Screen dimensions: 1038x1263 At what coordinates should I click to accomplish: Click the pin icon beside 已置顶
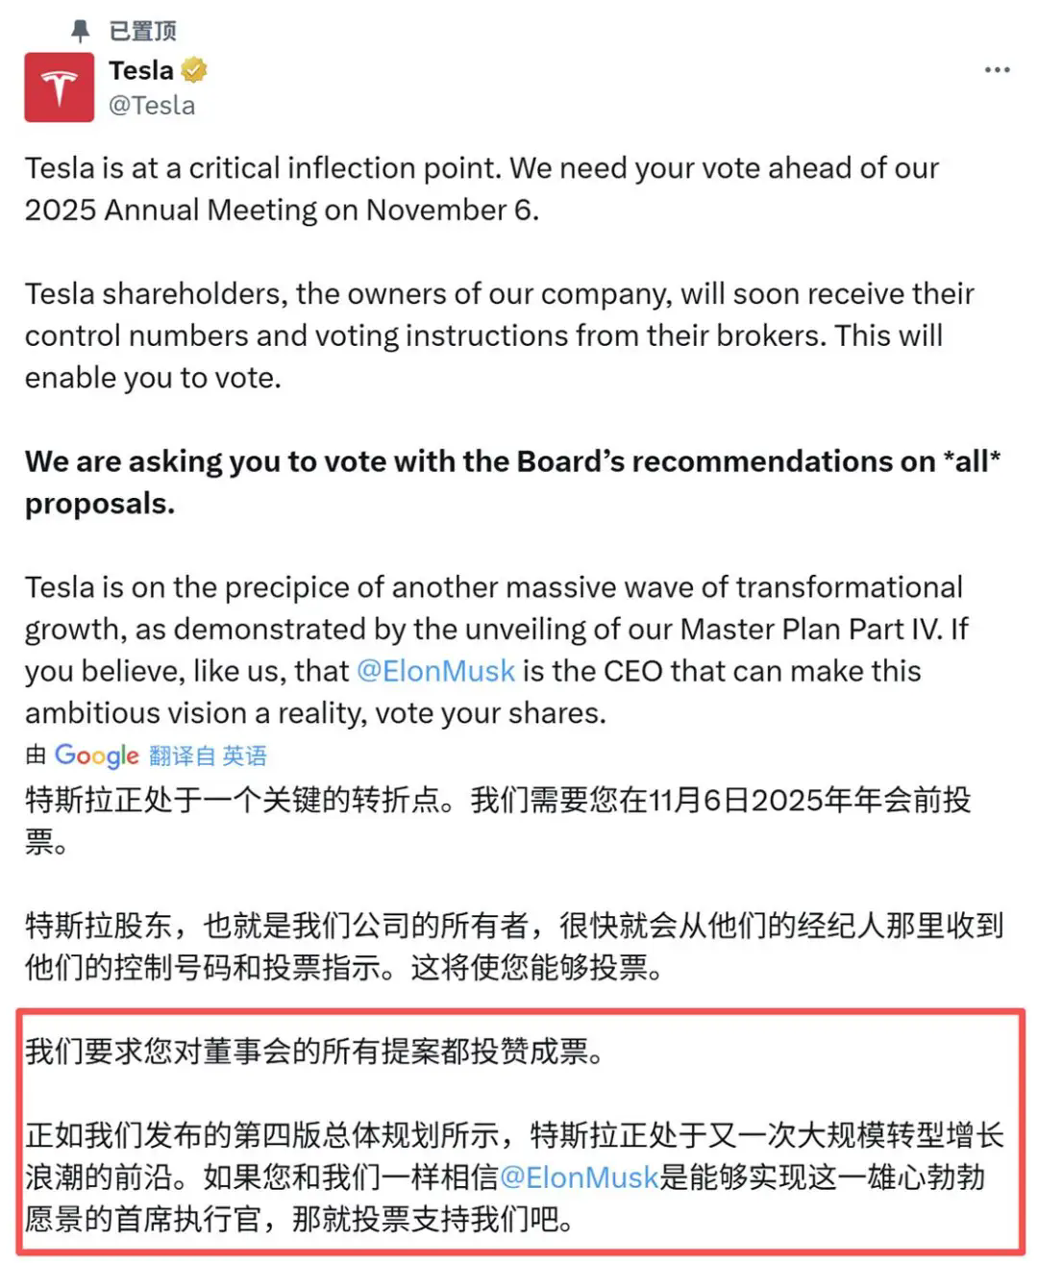click(83, 31)
